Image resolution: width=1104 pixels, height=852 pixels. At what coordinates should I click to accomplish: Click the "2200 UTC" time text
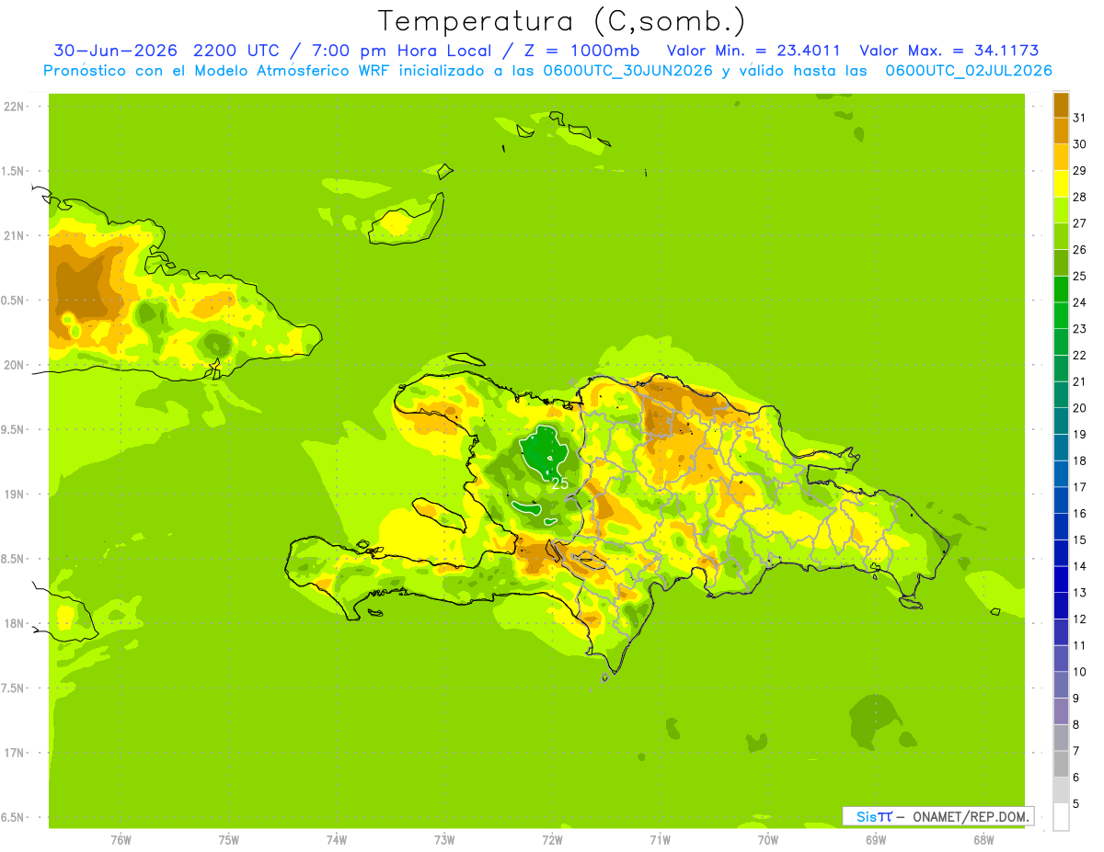click(237, 51)
